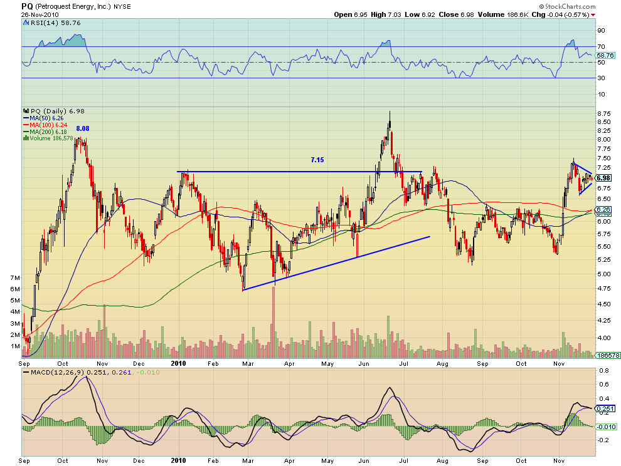Click the MA(50) 6.26 legend entry
This screenshot has width=621, height=466.
coord(43,118)
